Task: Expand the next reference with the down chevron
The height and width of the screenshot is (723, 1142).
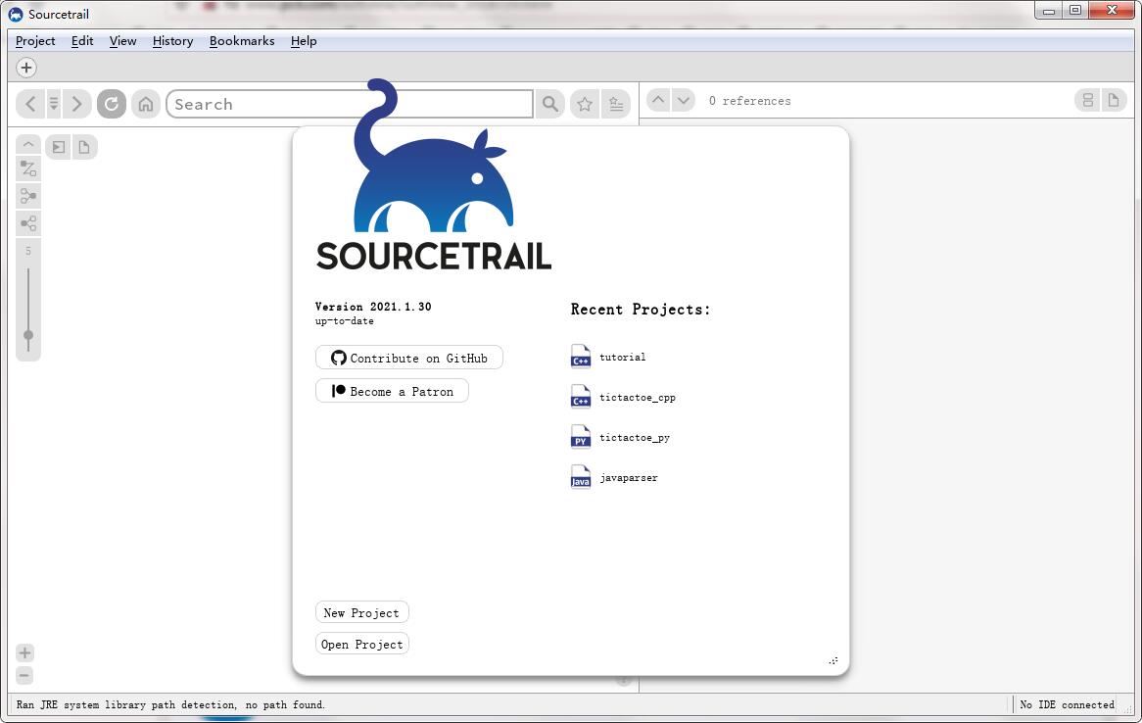Action: click(684, 99)
